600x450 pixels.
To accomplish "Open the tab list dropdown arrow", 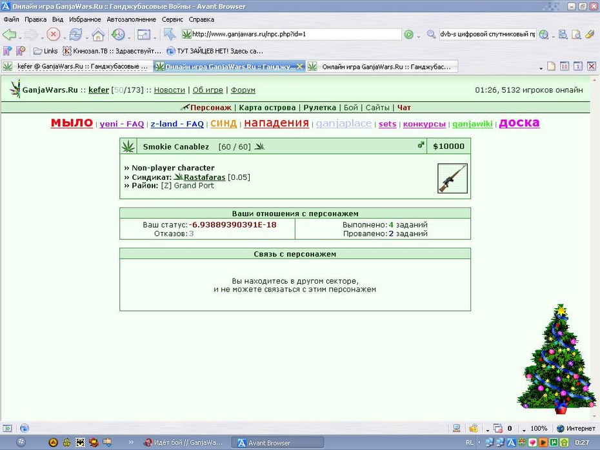I will (541, 68).
